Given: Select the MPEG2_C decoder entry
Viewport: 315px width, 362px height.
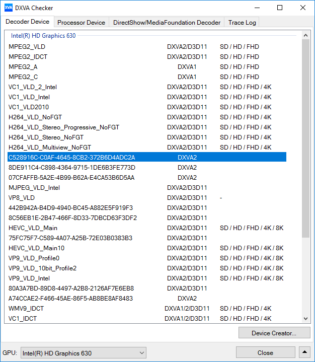Looking at the screenshot, I should 147,77.
